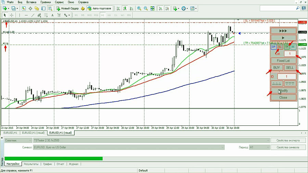
Task: Click the fast-forward triple arrow button
Action: (x=283, y=31)
